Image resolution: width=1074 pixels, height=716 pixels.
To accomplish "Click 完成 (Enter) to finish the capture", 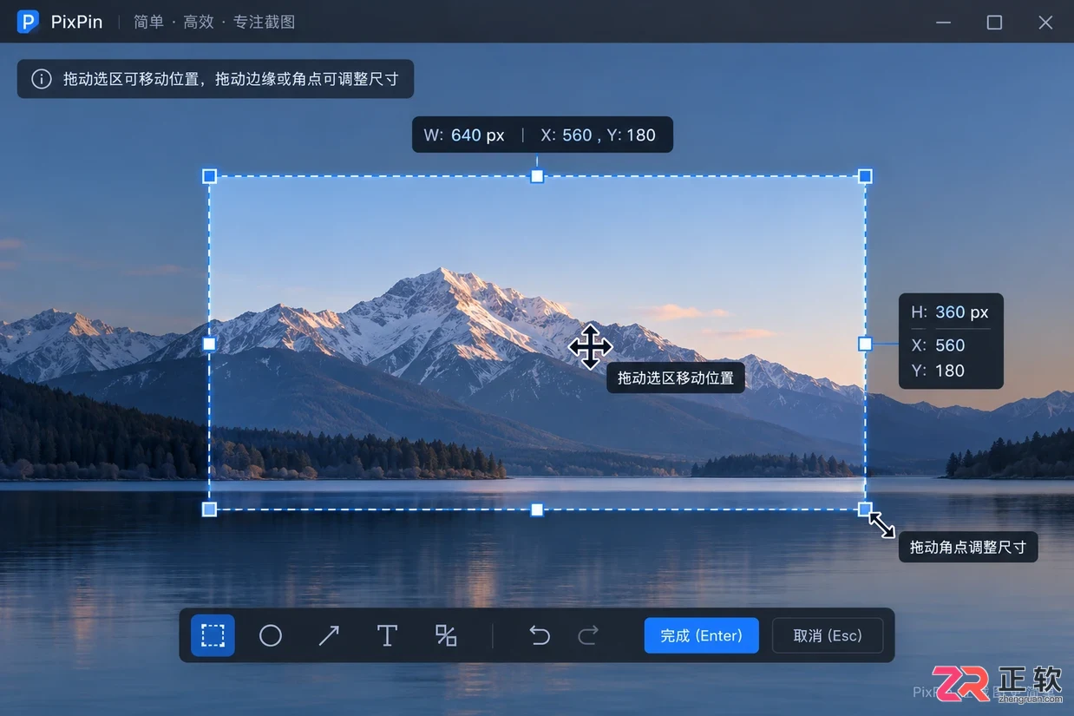I will [x=701, y=635].
